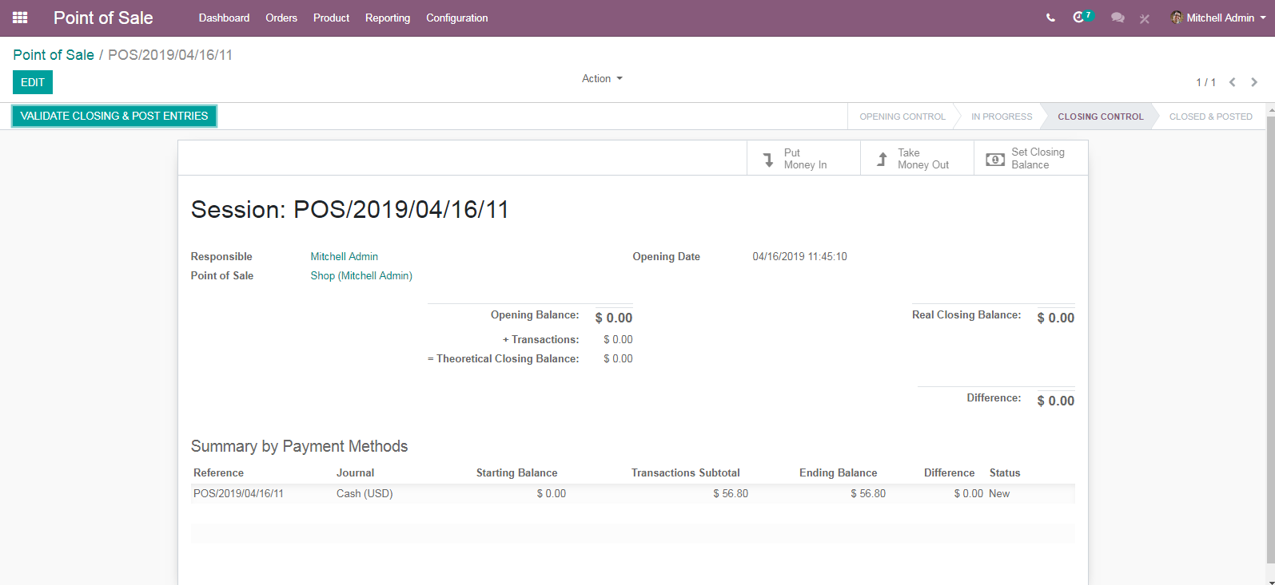Screen dimensions: 1275x585
Task: Click the Put Money In button label
Action: [805, 159]
